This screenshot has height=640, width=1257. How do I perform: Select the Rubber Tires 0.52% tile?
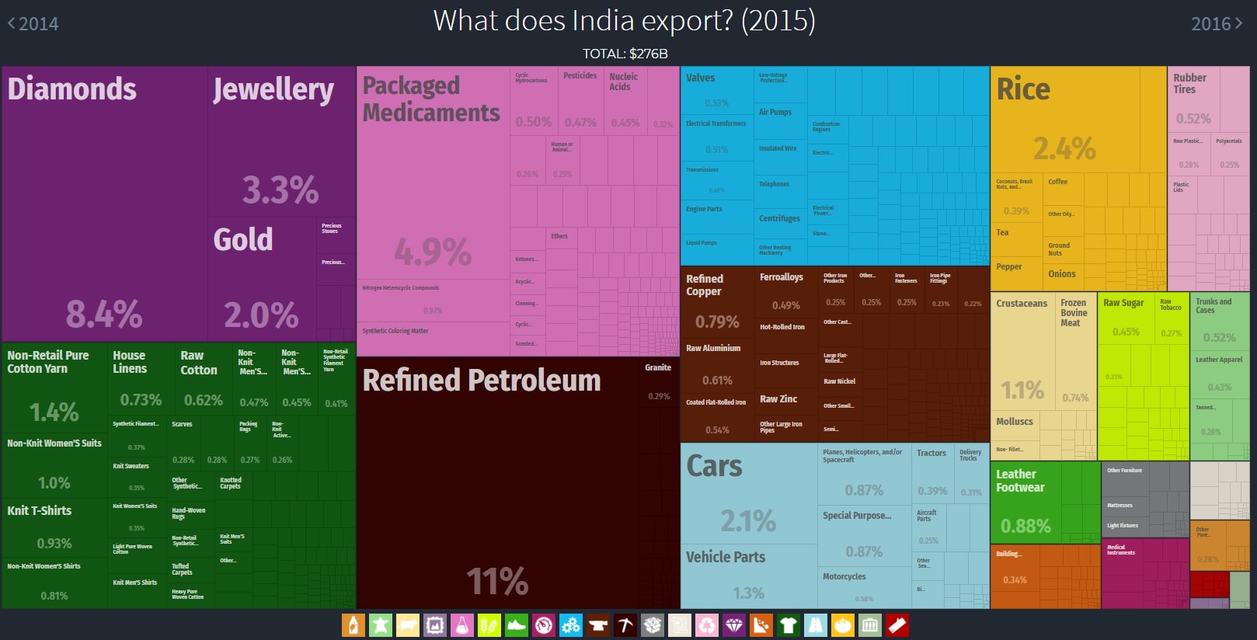tap(1193, 99)
